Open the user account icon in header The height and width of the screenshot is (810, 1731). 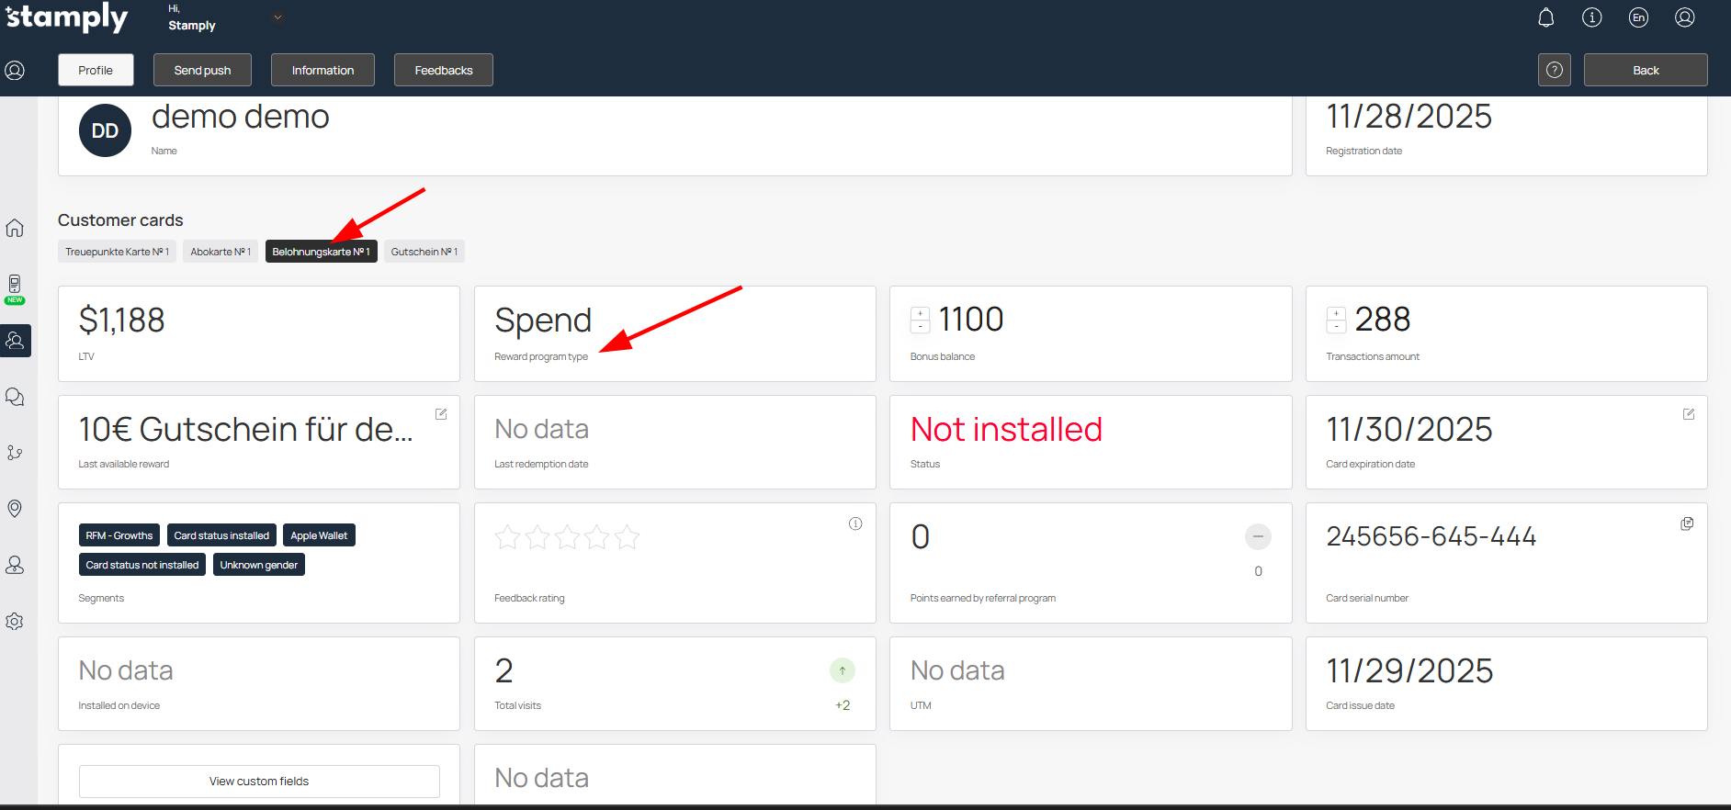1684,17
